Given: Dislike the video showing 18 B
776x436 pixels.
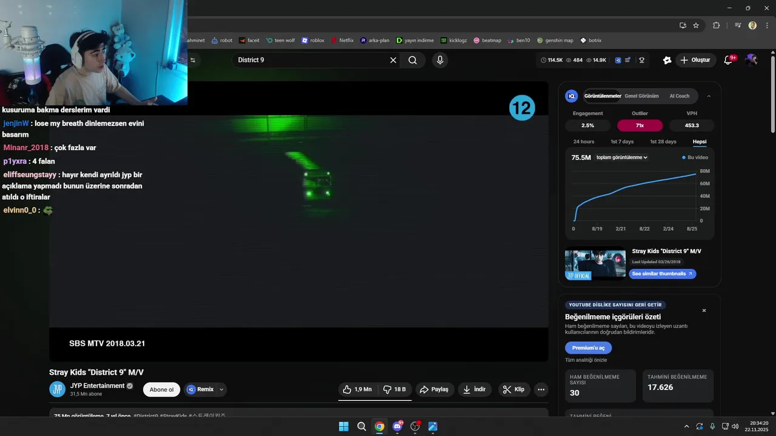Looking at the screenshot, I should coord(395,389).
